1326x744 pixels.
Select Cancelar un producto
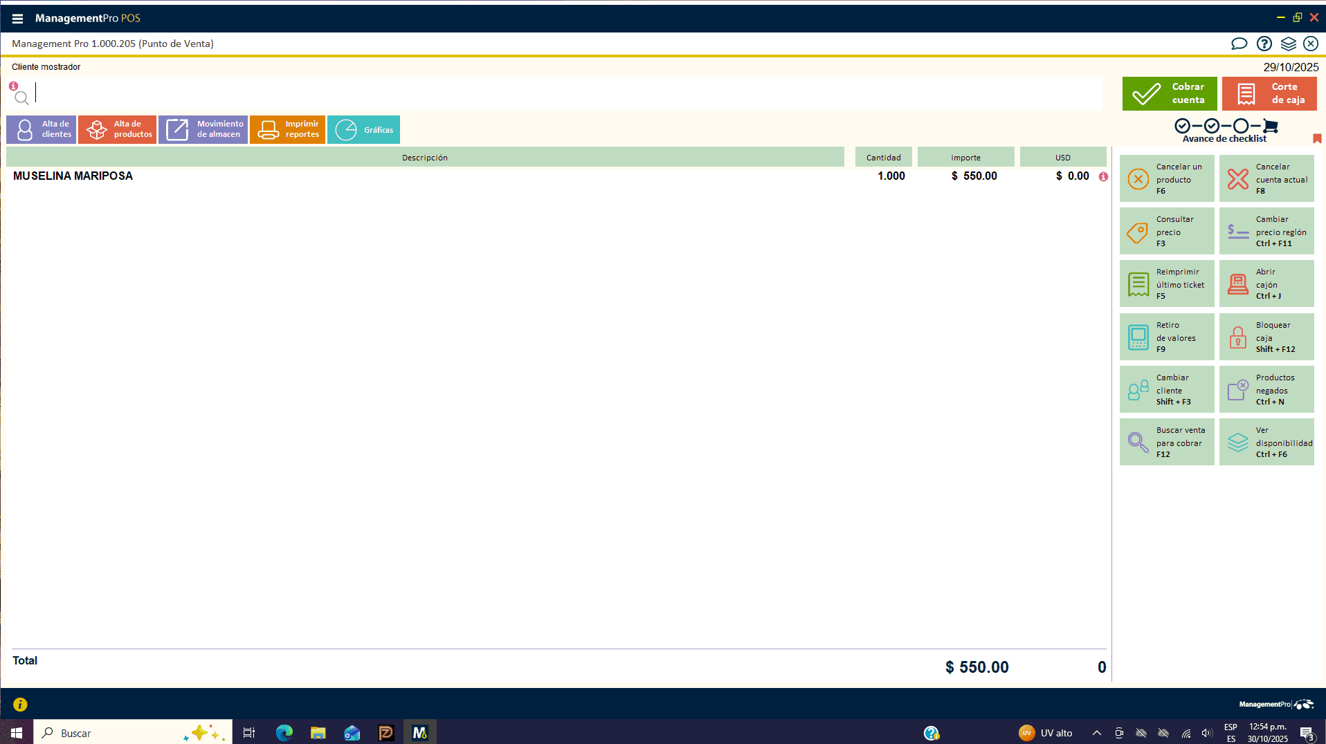[x=1167, y=178]
